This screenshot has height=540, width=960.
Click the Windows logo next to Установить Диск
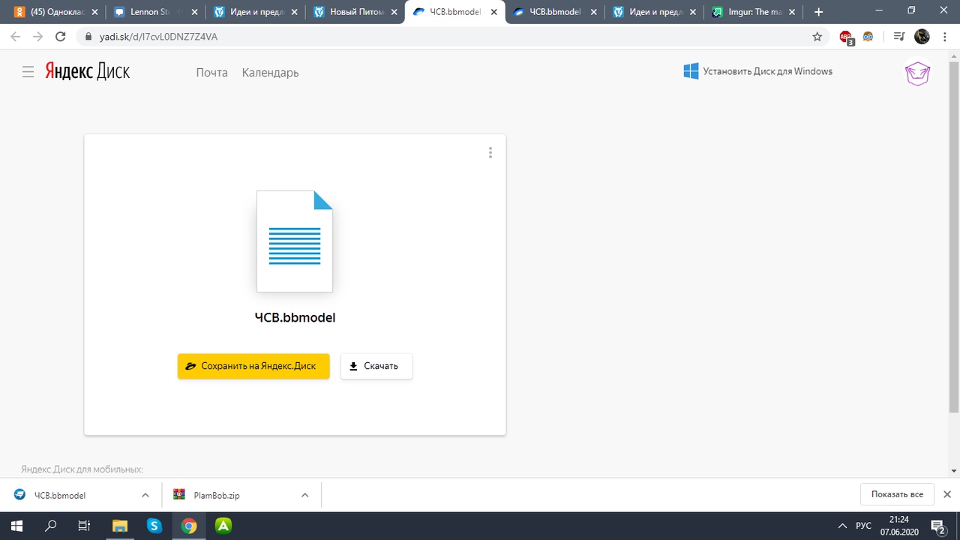tap(691, 71)
